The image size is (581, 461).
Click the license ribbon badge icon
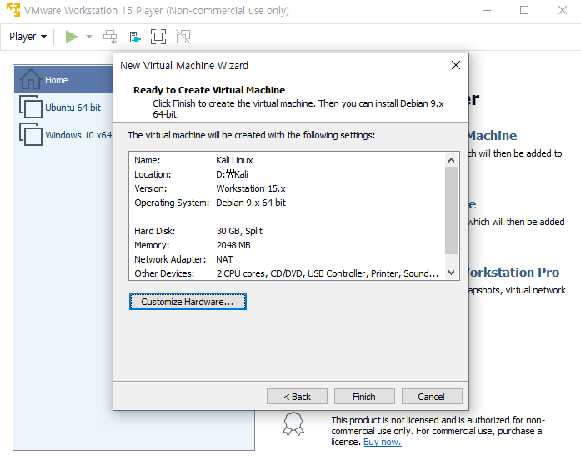(293, 424)
